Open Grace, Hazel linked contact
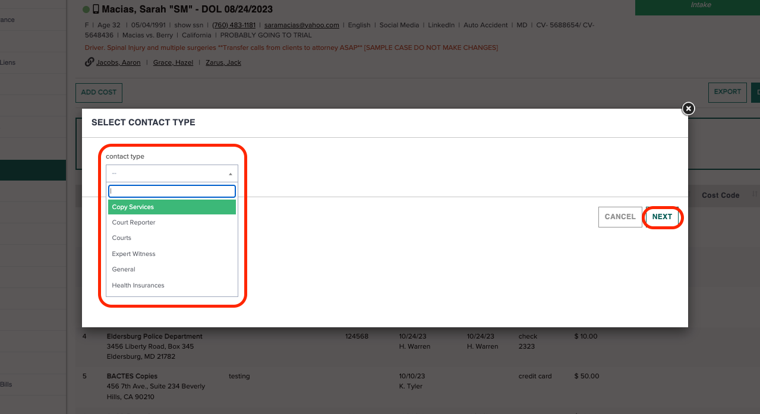This screenshot has width=760, height=414. point(173,62)
